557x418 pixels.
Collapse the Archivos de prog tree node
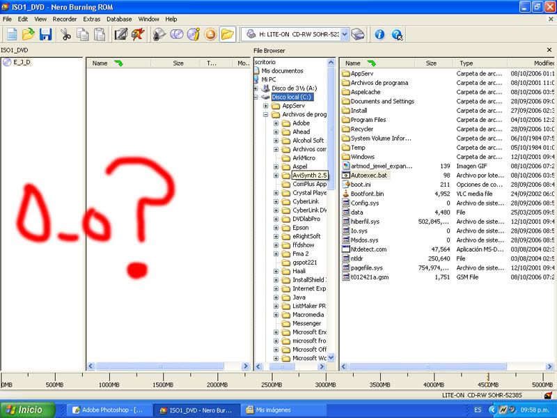pyautogui.click(x=266, y=114)
